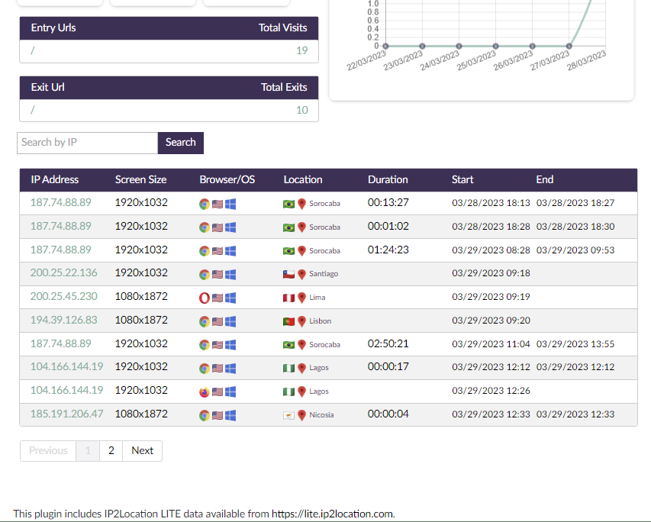Click the Firefox browser icon in the table
Screen dimensions: 651x522
click(x=205, y=391)
